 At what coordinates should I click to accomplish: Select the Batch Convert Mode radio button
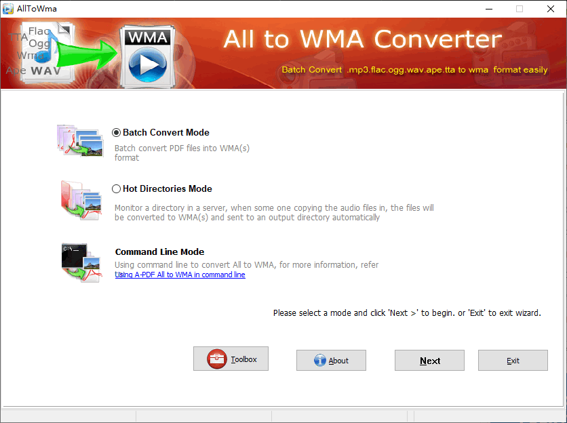[116, 133]
